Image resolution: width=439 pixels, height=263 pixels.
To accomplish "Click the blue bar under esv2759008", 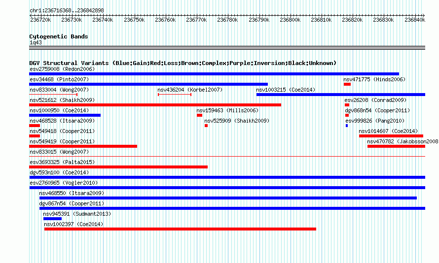I will point(214,74).
